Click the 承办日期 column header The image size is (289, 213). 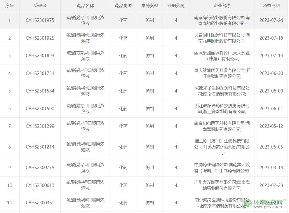271,6
